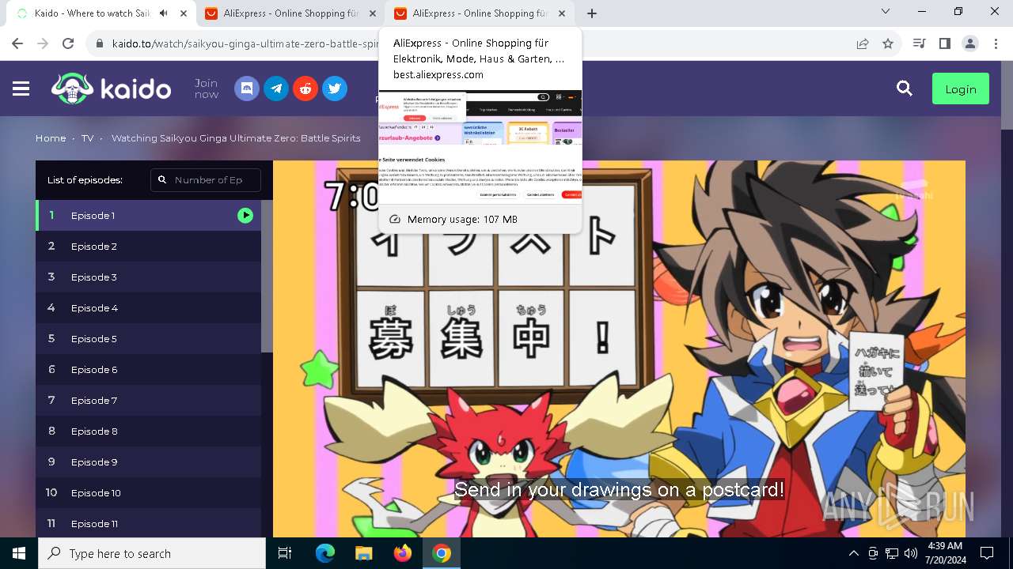Open the volume control icon
The image size is (1013, 569).
[911, 553]
